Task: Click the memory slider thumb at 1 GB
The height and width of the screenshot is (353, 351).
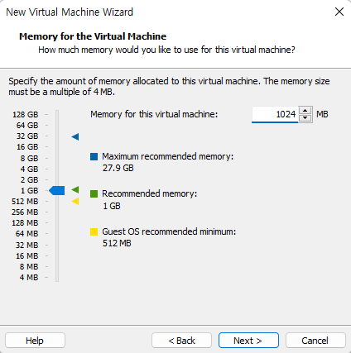Action: tap(57, 190)
